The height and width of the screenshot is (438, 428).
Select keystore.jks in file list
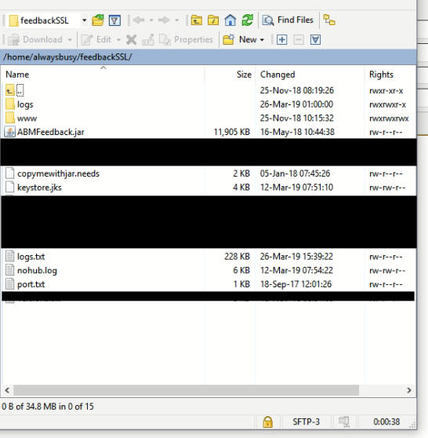pos(39,187)
